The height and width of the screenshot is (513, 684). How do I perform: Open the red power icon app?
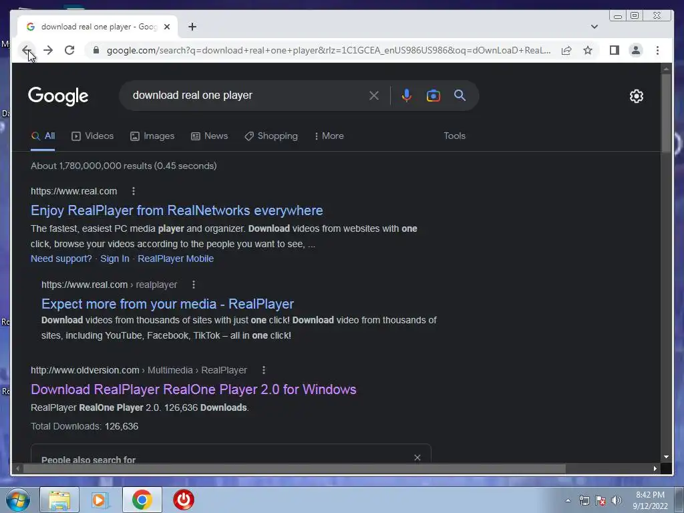click(184, 500)
